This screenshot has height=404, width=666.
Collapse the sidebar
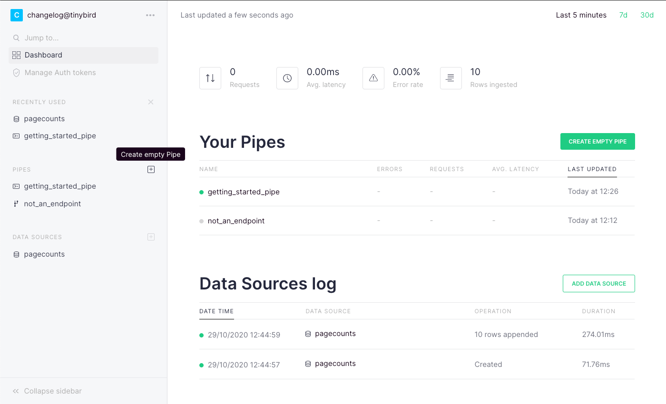coord(48,391)
